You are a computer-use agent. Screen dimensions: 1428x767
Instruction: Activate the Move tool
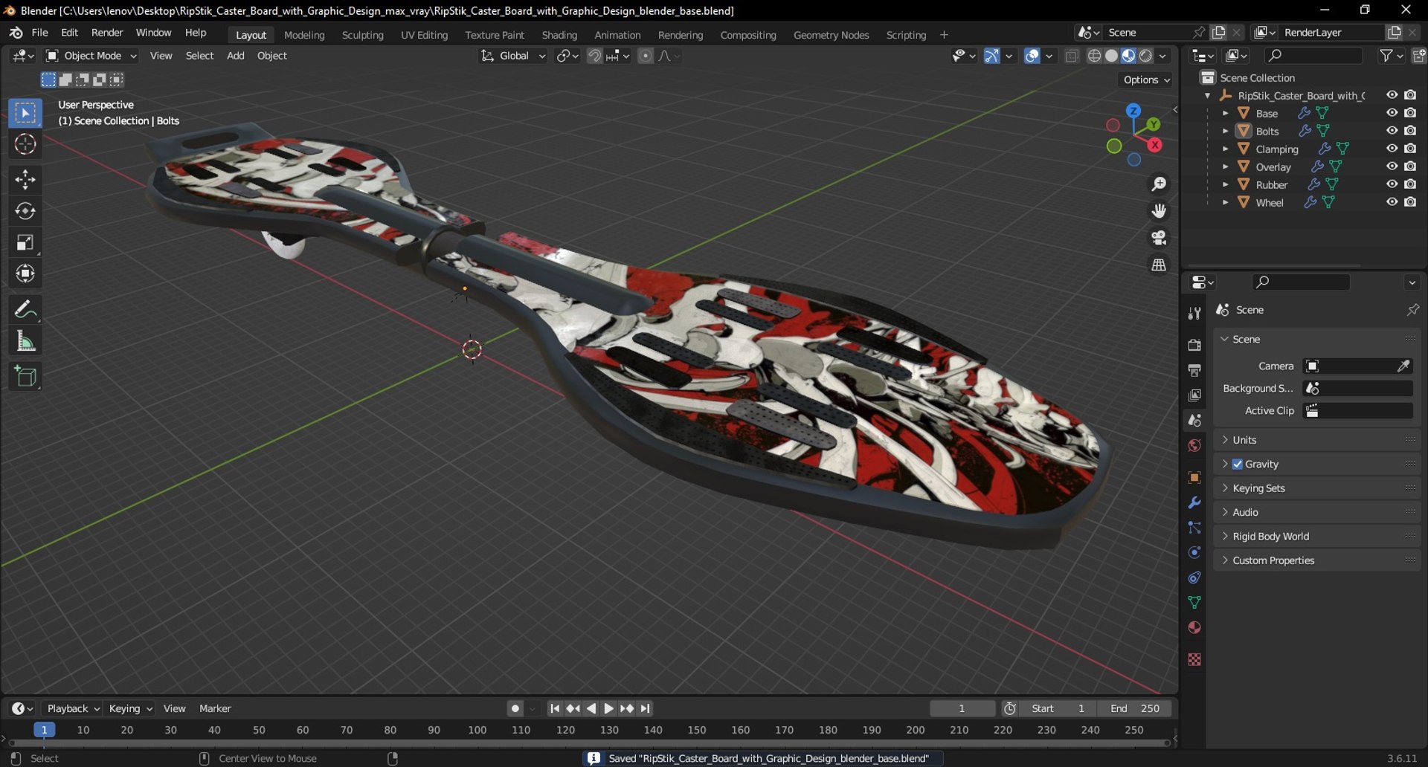pos(25,179)
